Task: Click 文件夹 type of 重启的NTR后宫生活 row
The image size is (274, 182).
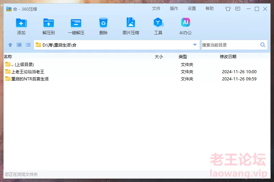Action: (x=187, y=79)
